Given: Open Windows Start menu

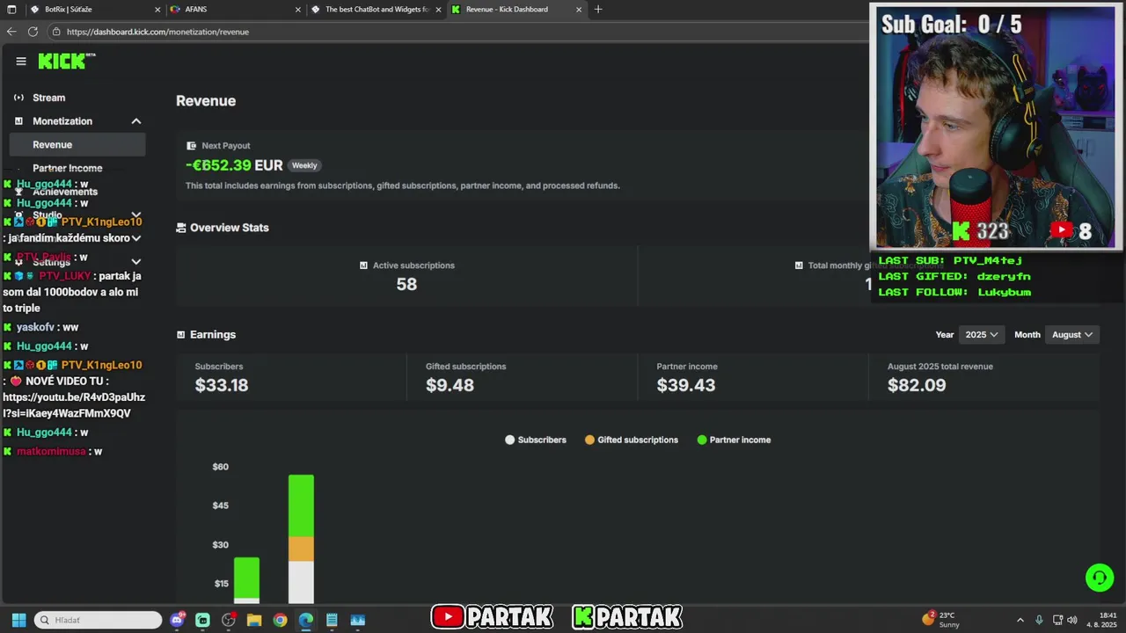Looking at the screenshot, I should click(18, 620).
